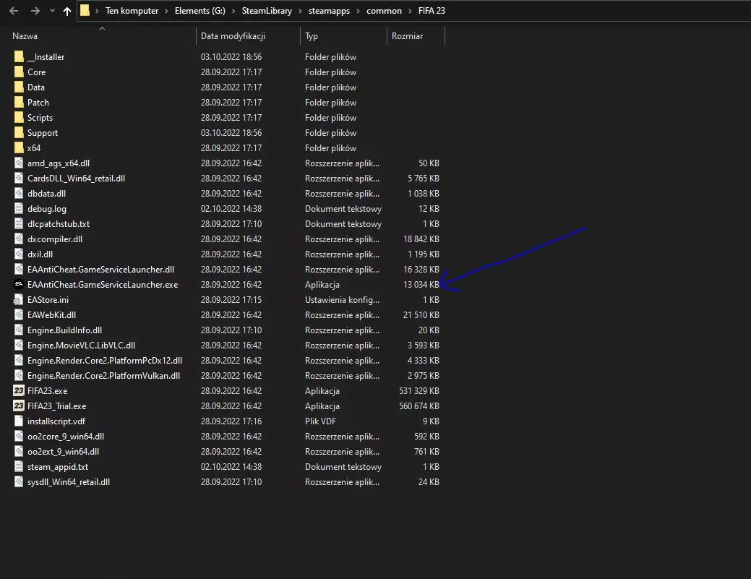Click the debug.log text file icon
Image resolution: width=751 pixels, height=579 pixels.
point(19,208)
